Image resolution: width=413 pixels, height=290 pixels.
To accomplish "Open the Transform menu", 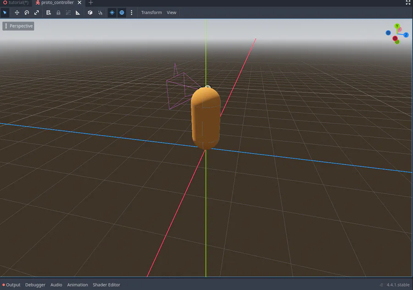I will click(x=151, y=13).
